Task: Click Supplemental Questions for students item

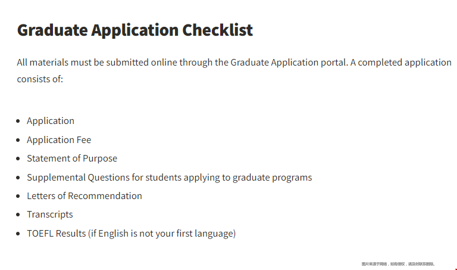Action: [170, 178]
